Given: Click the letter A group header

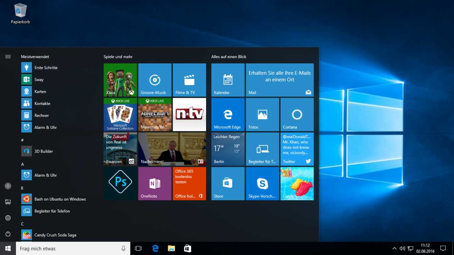Looking at the screenshot, I should 22,164.
